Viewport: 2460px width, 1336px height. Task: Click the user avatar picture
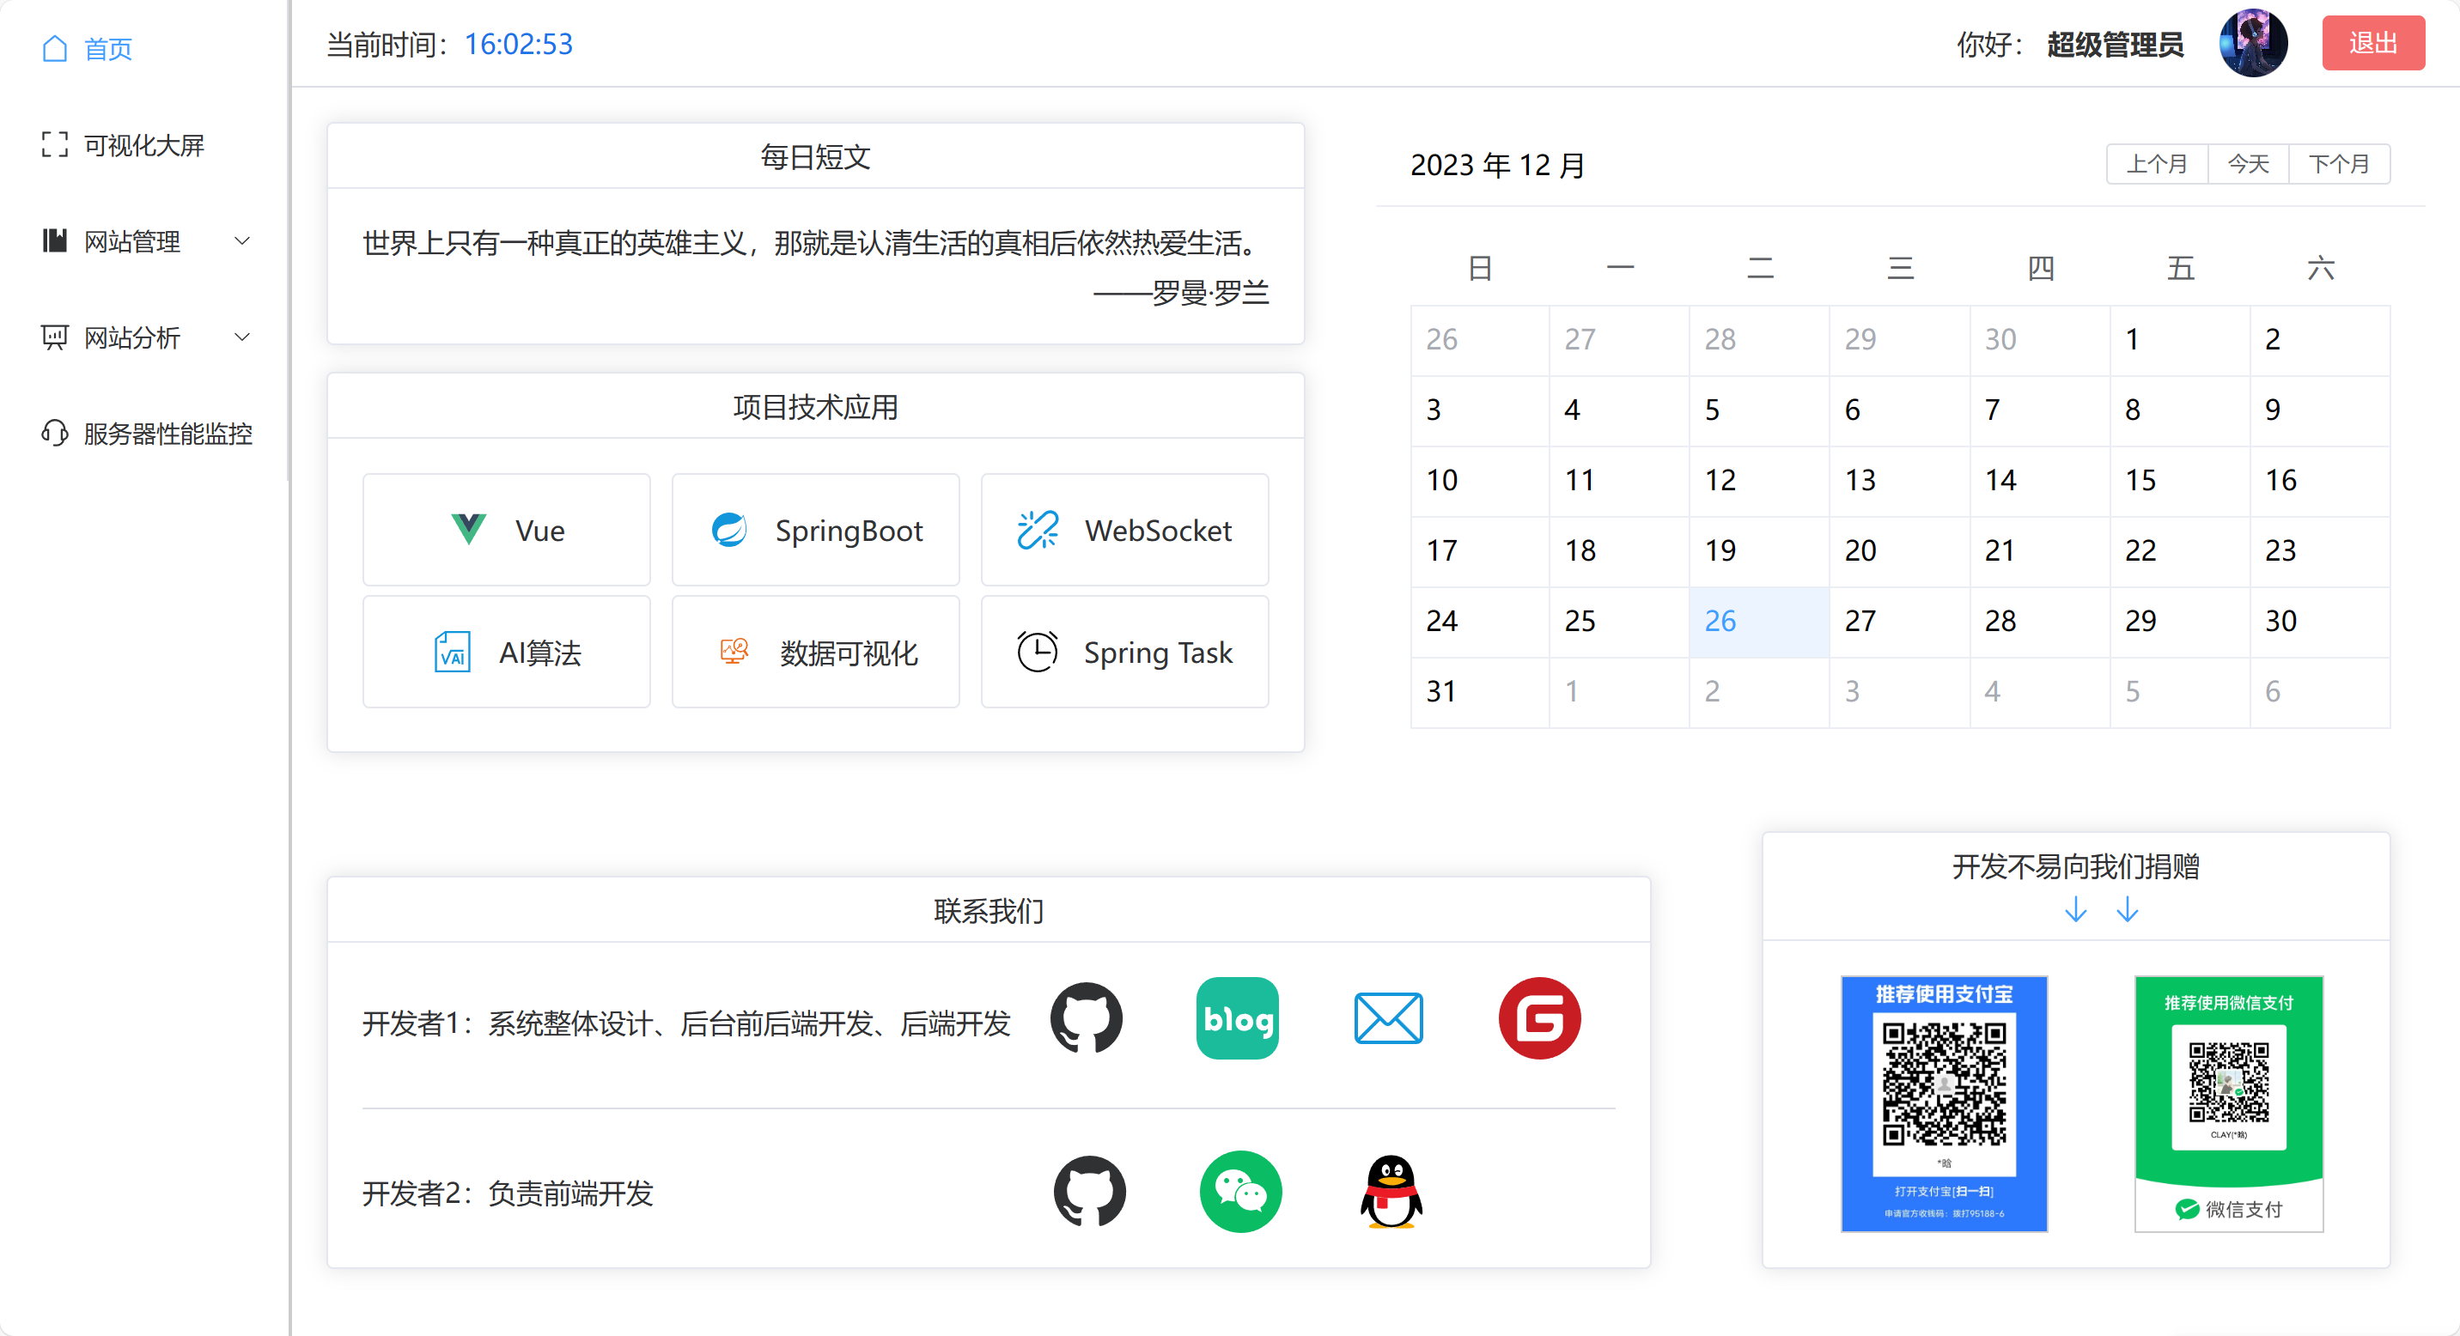click(2254, 44)
